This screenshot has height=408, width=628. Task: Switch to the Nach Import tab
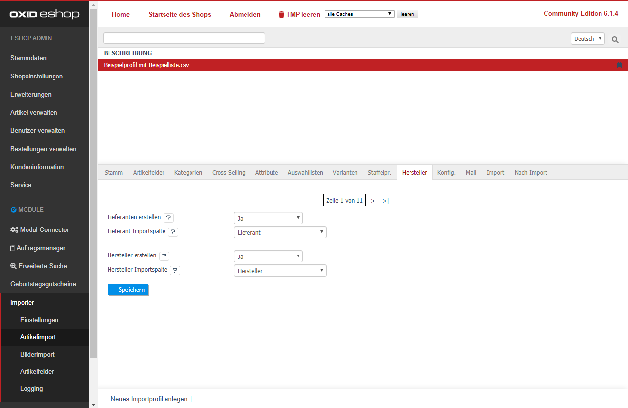click(x=530, y=173)
